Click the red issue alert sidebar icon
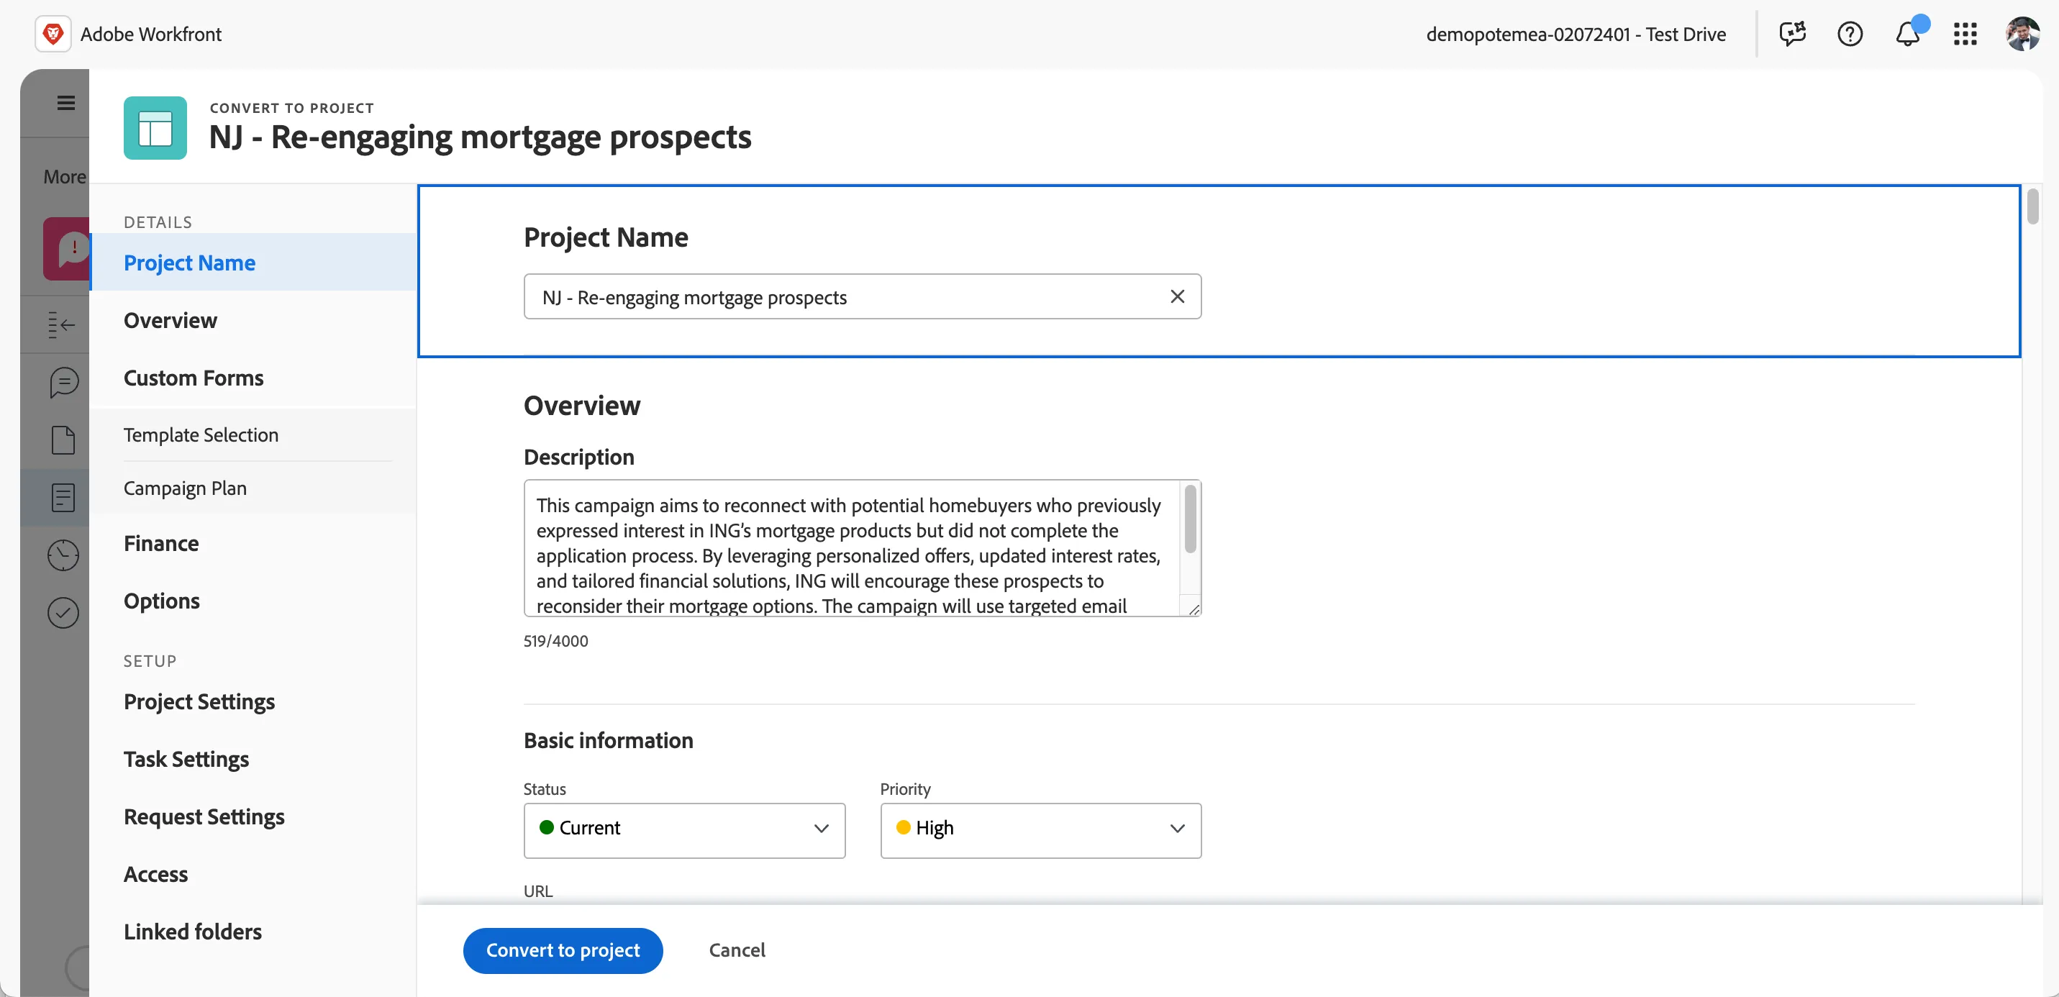The width and height of the screenshot is (2059, 997). [67, 249]
